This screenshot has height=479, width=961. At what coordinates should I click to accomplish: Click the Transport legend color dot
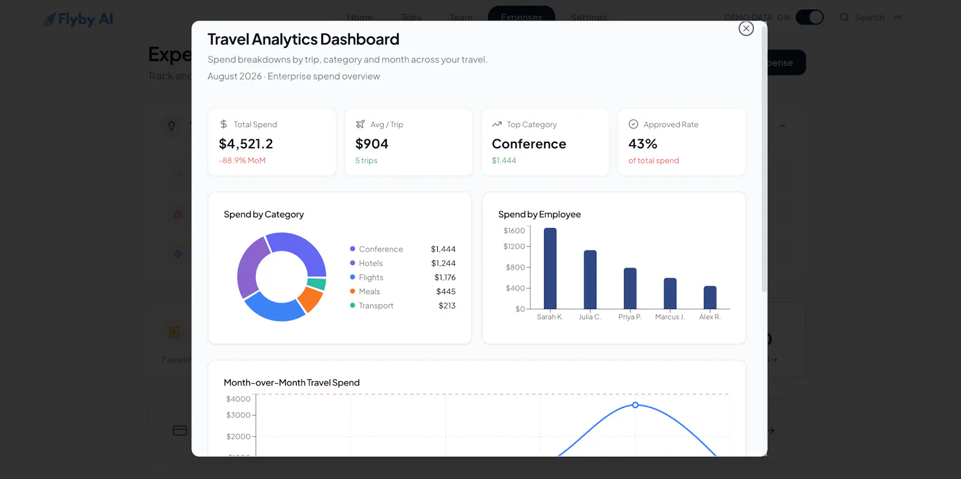point(353,306)
